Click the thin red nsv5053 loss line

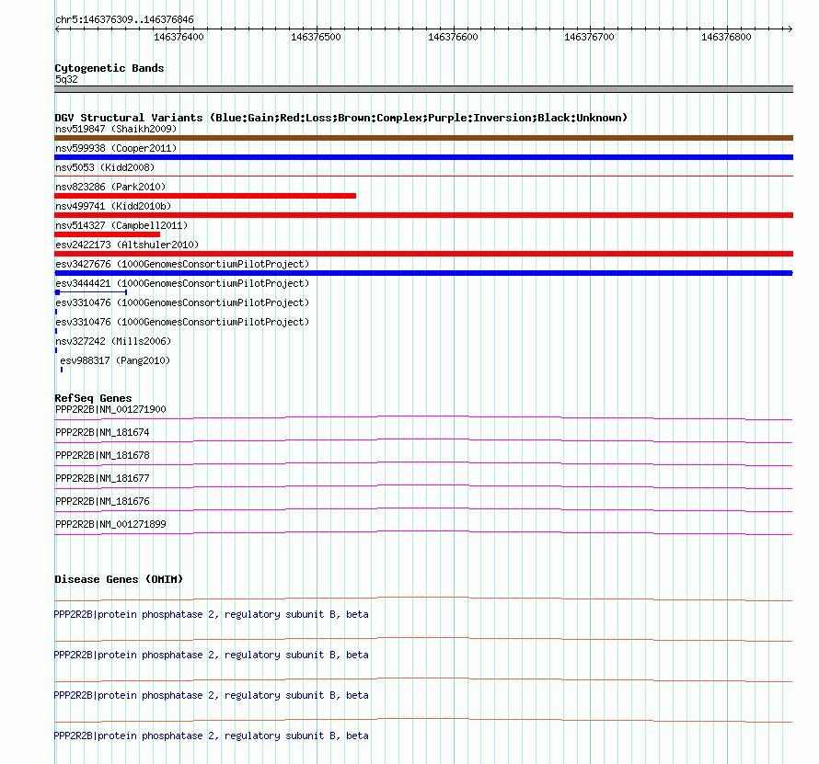pyautogui.click(x=423, y=177)
